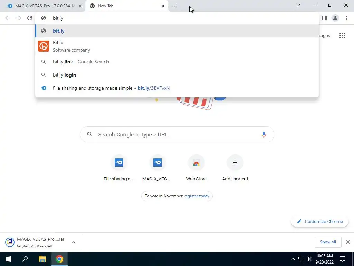Open the MAGIX_VEG... shortcut tile
The width and height of the screenshot is (354, 266).
(157, 169)
